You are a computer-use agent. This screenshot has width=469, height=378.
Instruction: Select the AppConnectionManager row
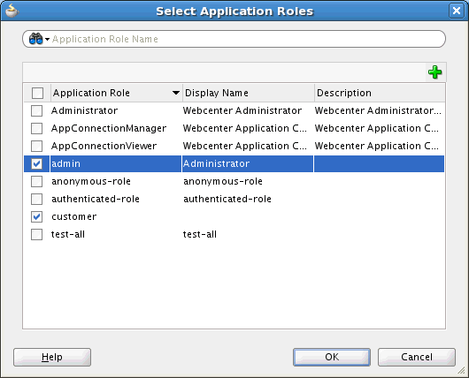point(234,128)
